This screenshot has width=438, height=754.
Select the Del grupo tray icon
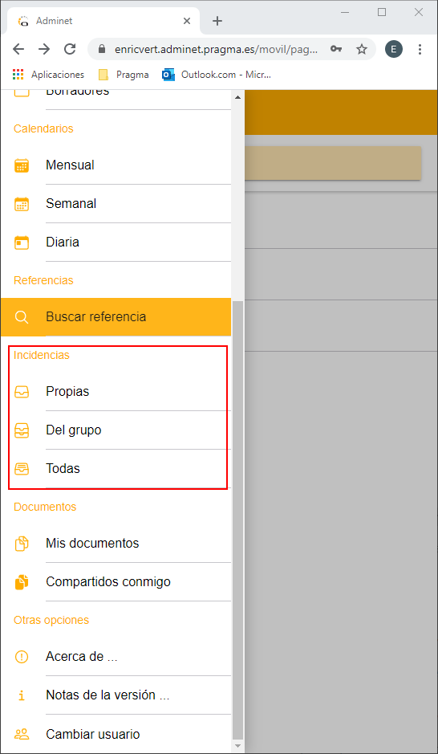22,430
